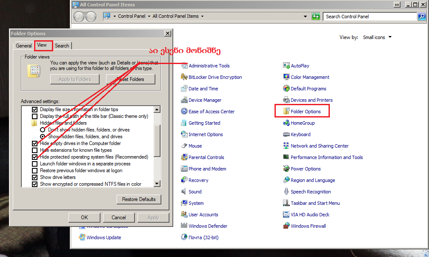Click scroll down arrow in Advanced settings
The width and height of the screenshot is (429, 257).
pyautogui.click(x=157, y=184)
